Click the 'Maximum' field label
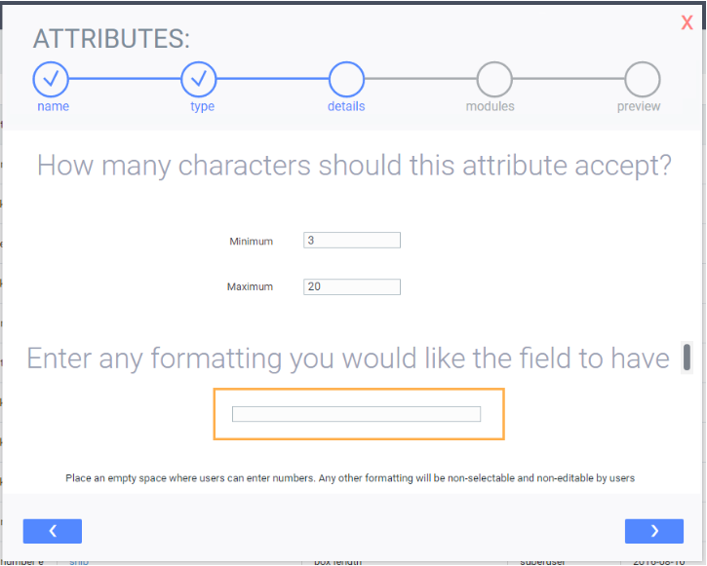This screenshot has width=707, height=566. coord(250,286)
